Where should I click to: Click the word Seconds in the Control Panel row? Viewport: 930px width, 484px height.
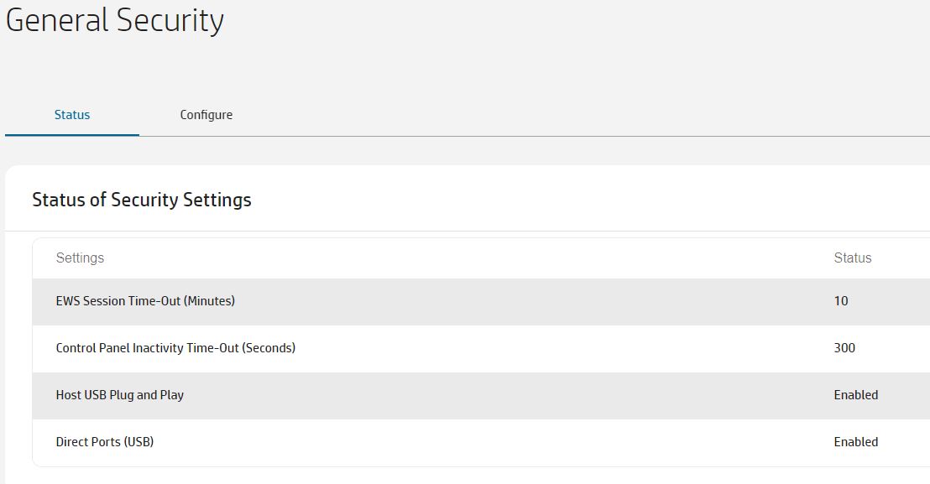click(x=268, y=348)
